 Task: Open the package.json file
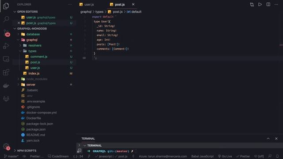36,129
